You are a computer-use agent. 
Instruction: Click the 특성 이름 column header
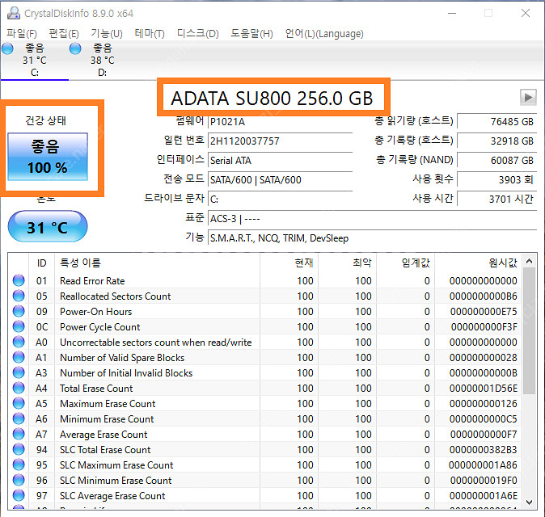click(157, 263)
